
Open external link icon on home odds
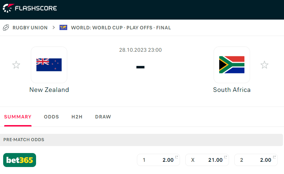point(177,157)
